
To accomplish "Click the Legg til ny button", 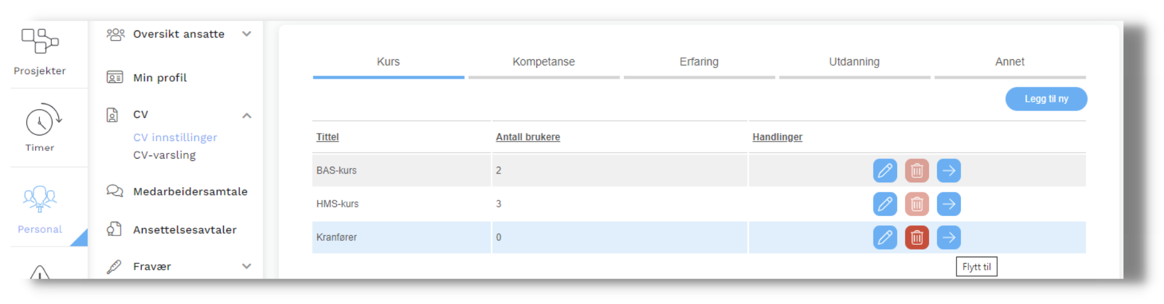I will 1046,99.
